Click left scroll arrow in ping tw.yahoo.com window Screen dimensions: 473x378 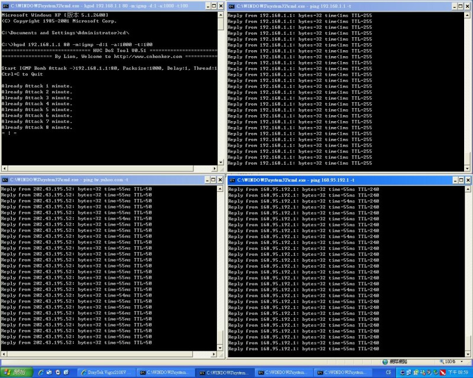(x=4, y=354)
